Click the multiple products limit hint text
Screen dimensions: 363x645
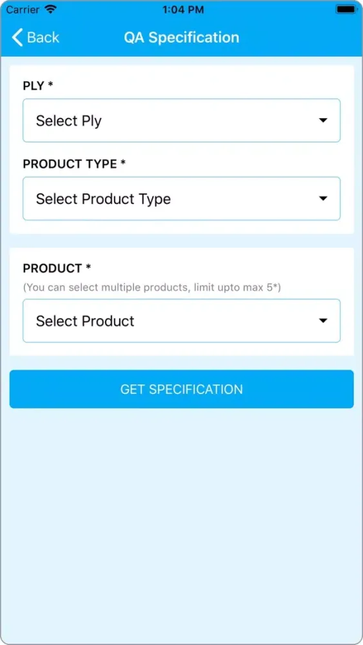click(152, 287)
